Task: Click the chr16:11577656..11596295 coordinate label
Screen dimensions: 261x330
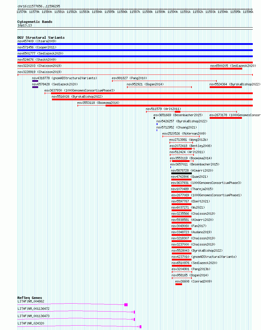Action: (39, 6)
